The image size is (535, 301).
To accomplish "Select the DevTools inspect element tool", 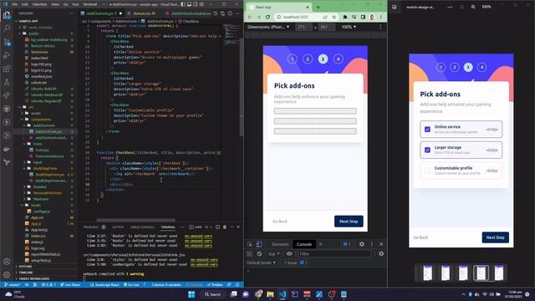I will 250,244.
